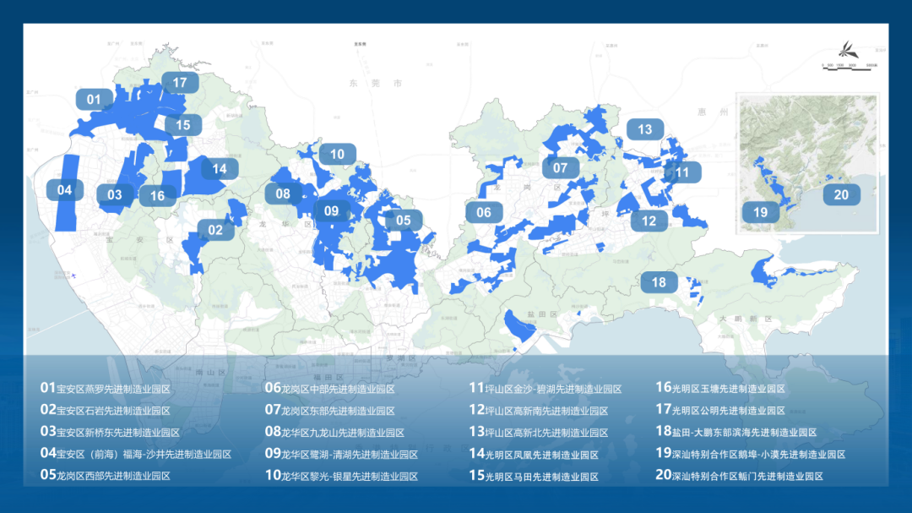Select the number 17 map badge
The height and width of the screenshot is (513, 912).
180,83
